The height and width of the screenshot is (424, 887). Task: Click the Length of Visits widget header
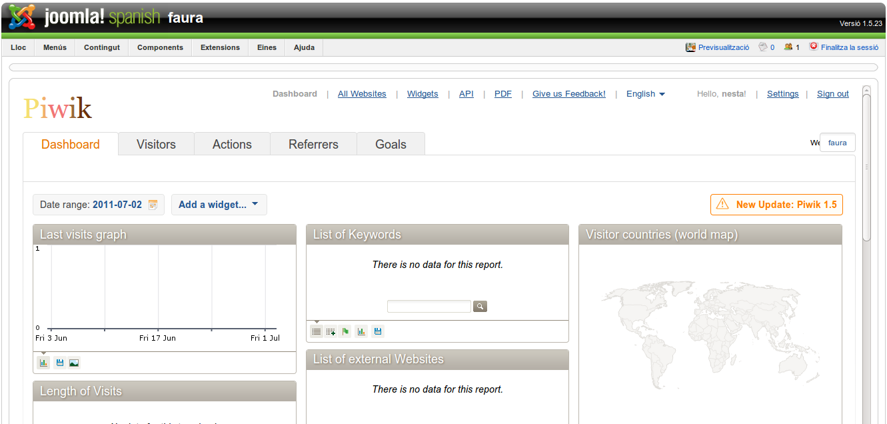point(165,391)
